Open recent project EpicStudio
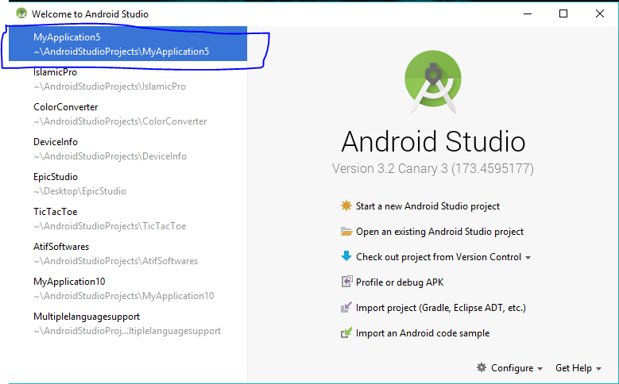The height and width of the screenshot is (384, 619). (x=128, y=184)
